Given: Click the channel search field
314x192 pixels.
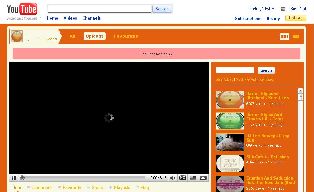Looking at the screenshot, I should [x=235, y=70].
